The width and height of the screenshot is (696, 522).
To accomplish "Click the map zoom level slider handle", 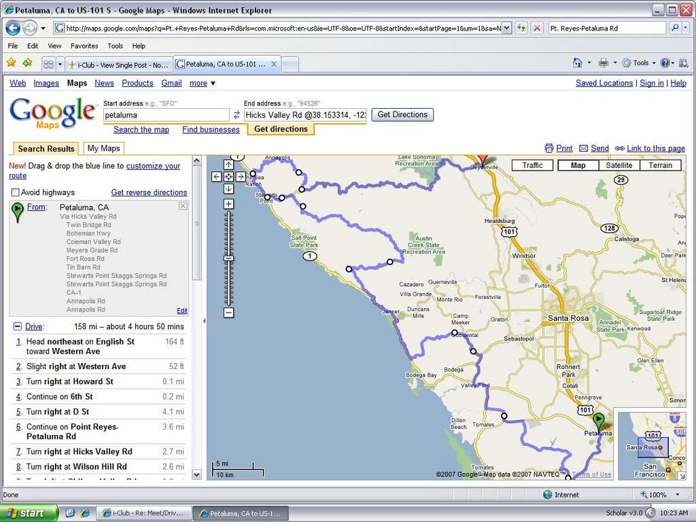I will click(x=229, y=258).
